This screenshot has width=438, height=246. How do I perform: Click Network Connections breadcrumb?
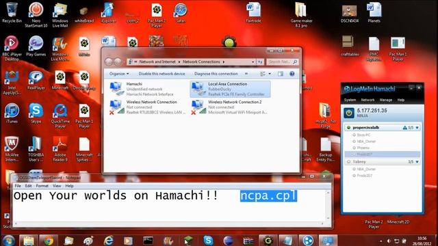(201, 61)
